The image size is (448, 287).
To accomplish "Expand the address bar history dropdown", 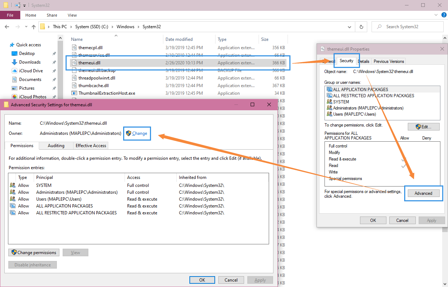I will pos(349,27).
